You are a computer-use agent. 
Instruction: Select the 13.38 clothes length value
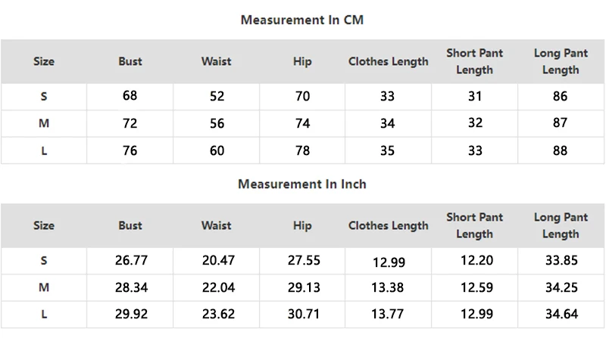click(x=388, y=287)
